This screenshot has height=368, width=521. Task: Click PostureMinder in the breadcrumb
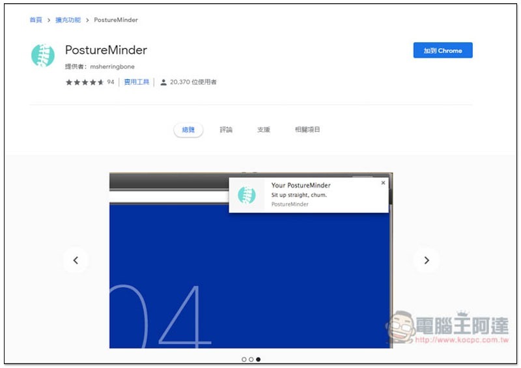[116, 20]
